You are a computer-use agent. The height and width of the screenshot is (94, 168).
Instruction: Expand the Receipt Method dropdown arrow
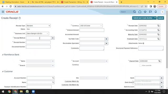[53, 38]
